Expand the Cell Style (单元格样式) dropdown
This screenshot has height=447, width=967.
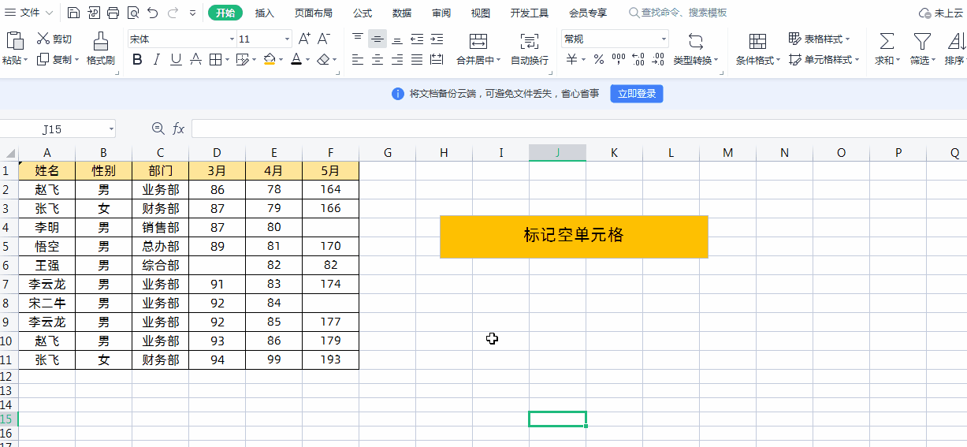pyautogui.click(x=857, y=60)
